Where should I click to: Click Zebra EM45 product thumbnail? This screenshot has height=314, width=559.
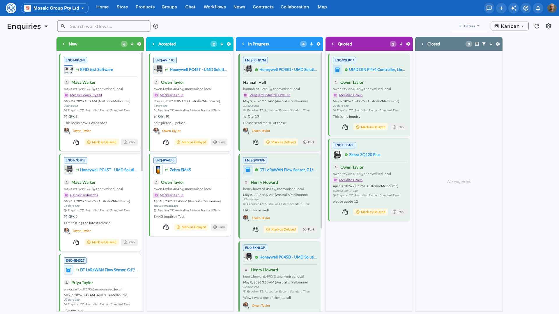158,170
